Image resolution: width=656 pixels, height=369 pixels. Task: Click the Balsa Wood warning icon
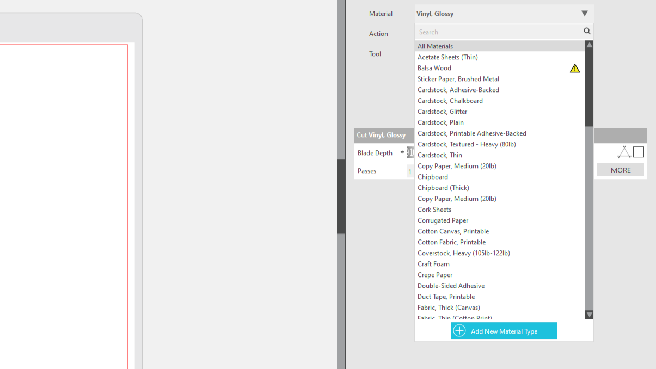click(575, 68)
